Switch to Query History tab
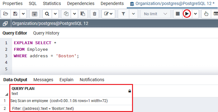Image resolution: width=218 pixels, height=112 pixels. [x=46, y=33]
